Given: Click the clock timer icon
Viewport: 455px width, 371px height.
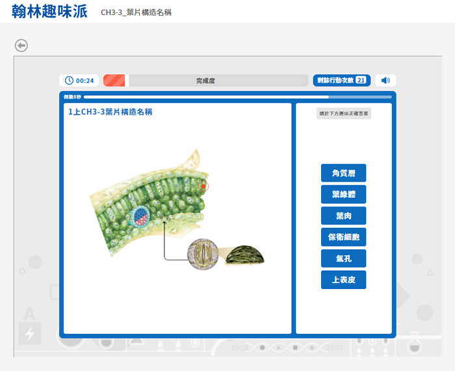Looking at the screenshot, I should pos(69,81).
